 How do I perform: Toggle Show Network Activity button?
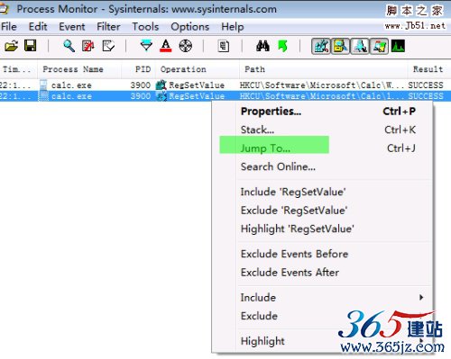[x=360, y=46]
